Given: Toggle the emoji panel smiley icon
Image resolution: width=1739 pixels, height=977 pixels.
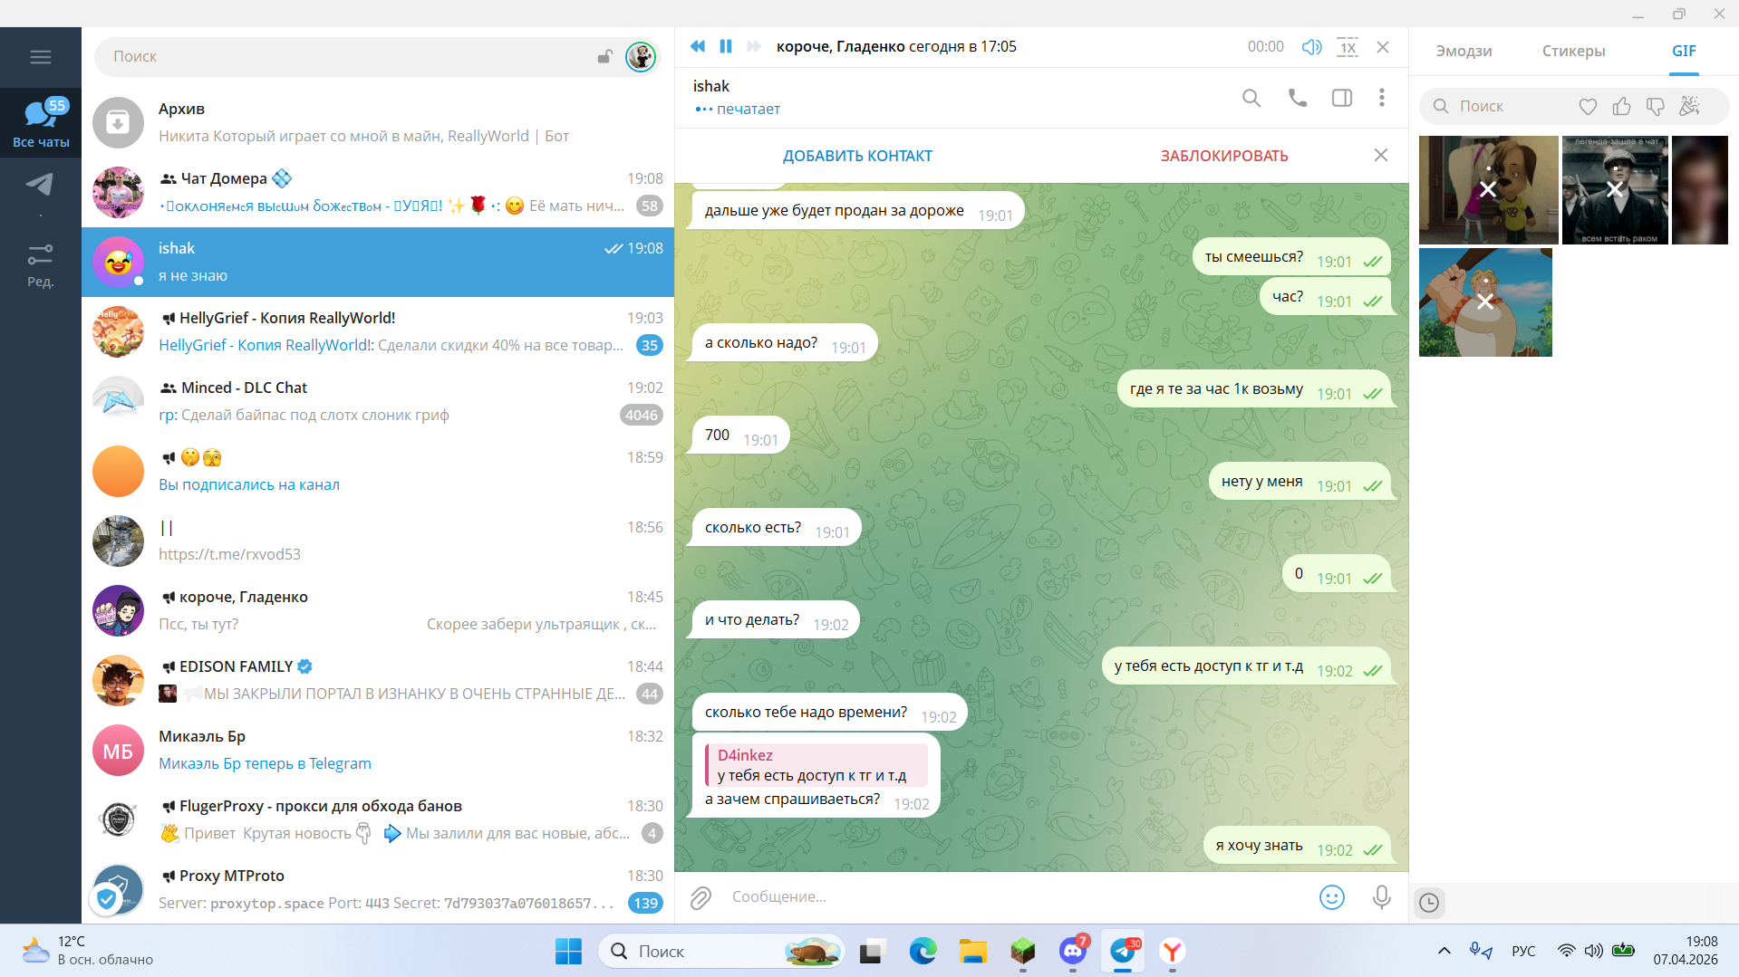Looking at the screenshot, I should [x=1332, y=897].
